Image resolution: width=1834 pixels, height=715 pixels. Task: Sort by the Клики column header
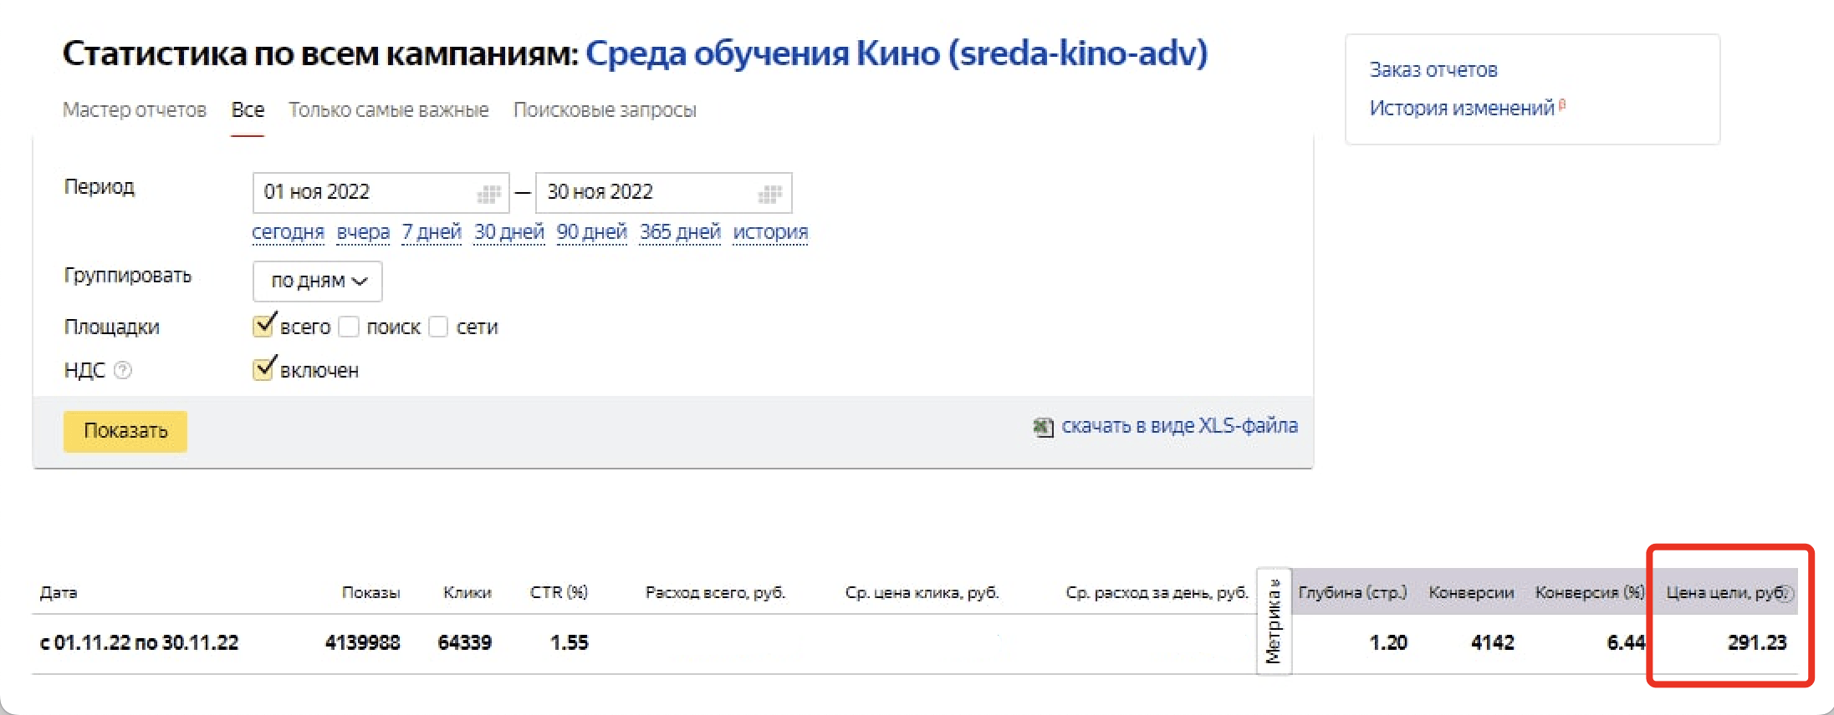pos(467,593)
